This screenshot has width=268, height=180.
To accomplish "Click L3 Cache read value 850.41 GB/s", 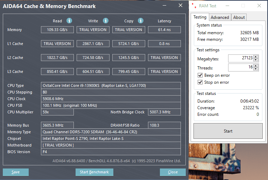I will [x=57, y=72].
